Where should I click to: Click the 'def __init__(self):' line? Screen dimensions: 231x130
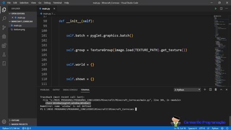tap(76, 21)
